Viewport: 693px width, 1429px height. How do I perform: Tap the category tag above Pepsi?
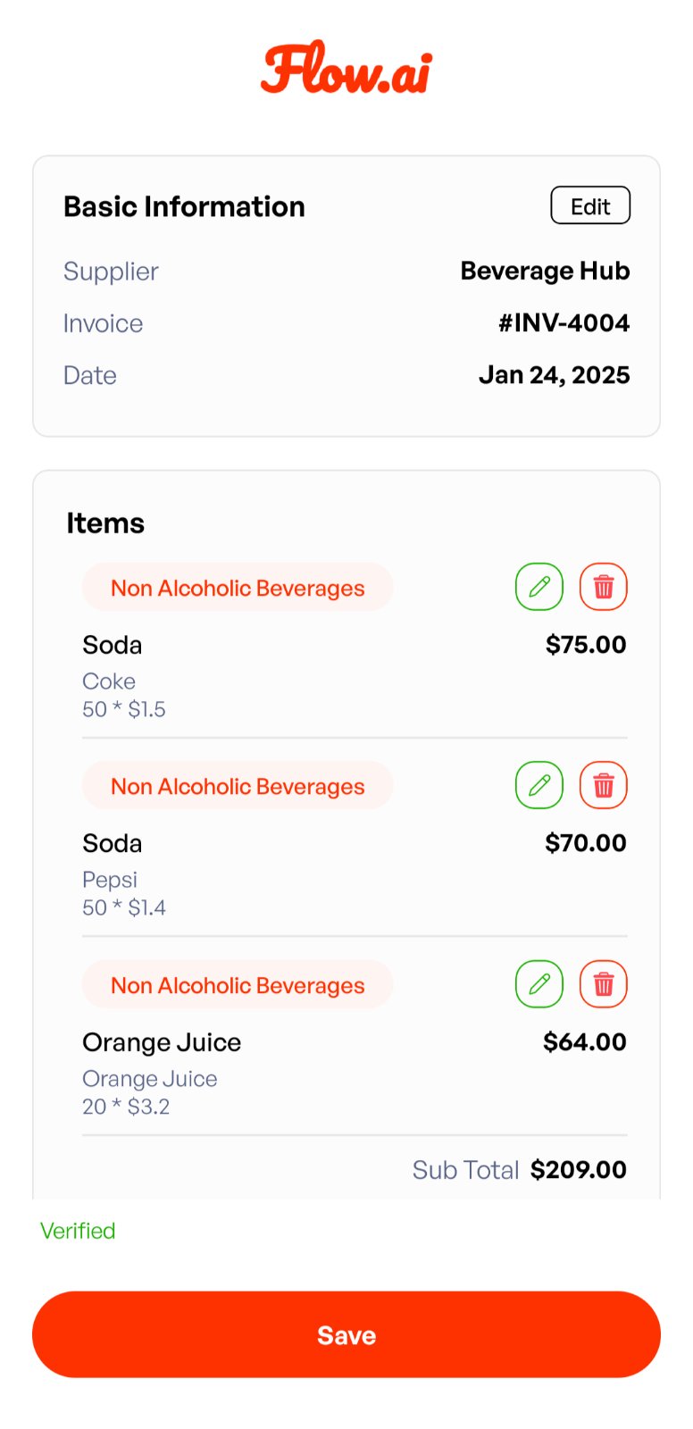(x=238, y=786)
